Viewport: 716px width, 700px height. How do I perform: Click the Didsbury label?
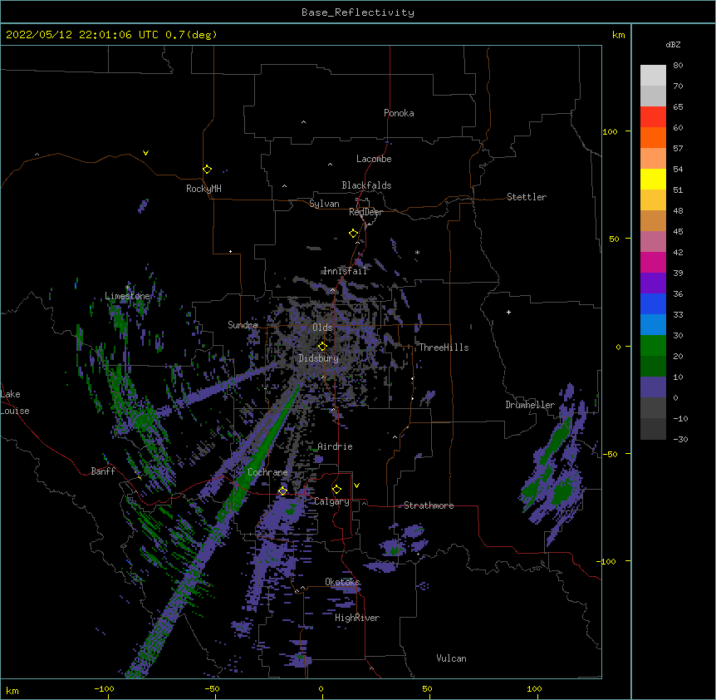318,358
